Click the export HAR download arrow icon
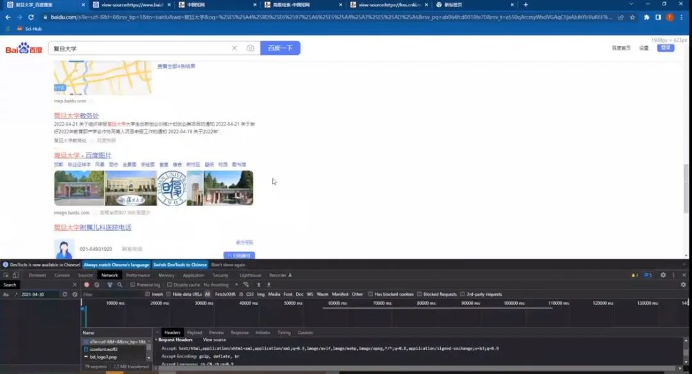The image size is (692, 374). [268, 285]
